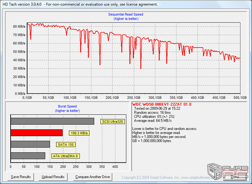Image resolution: width=252 pixels, height=184 pixels.
Task: Click Lower is better for CPU text
Action: 165,129
